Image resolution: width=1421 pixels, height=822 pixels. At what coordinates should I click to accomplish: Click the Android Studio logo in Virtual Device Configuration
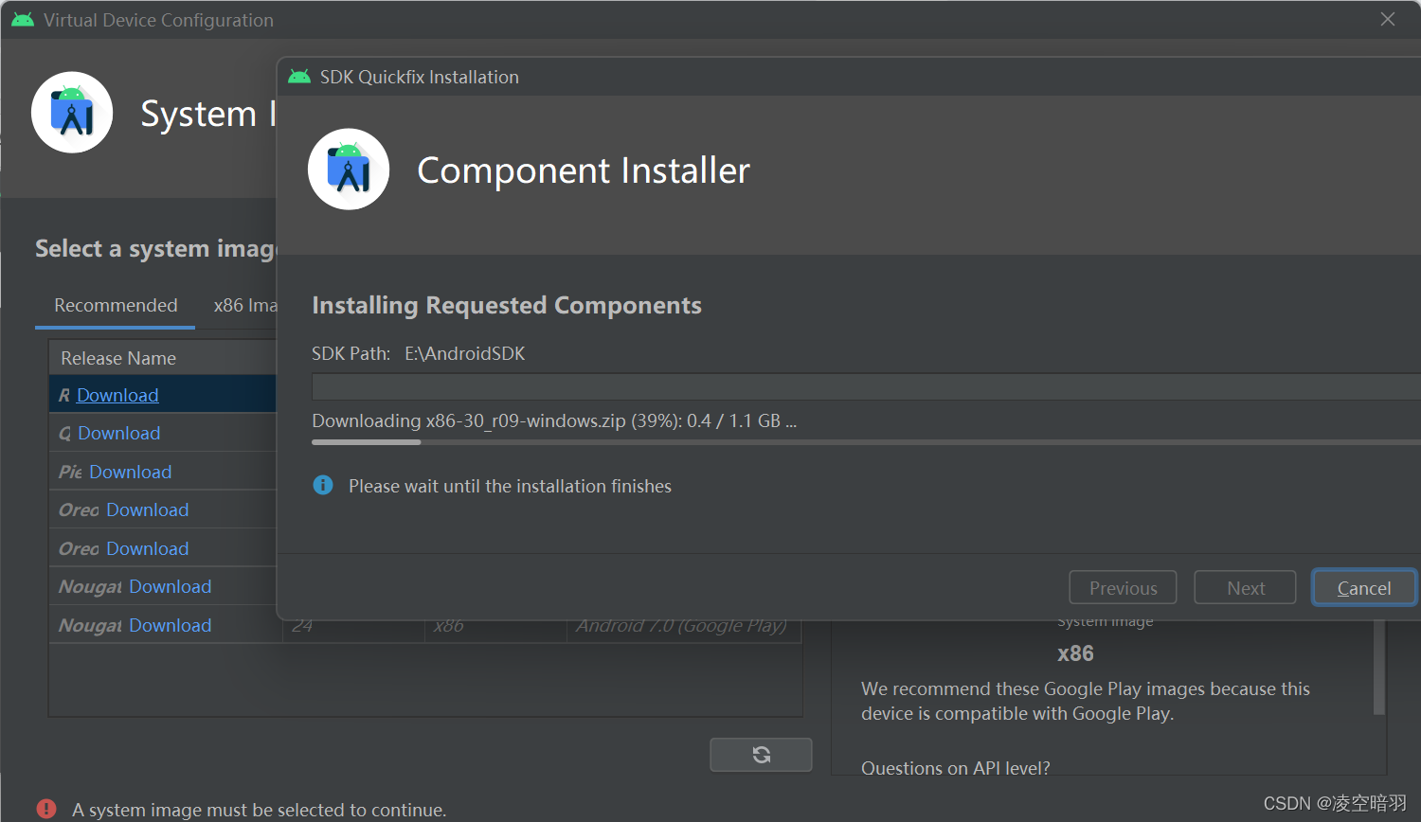pos(72,112)
